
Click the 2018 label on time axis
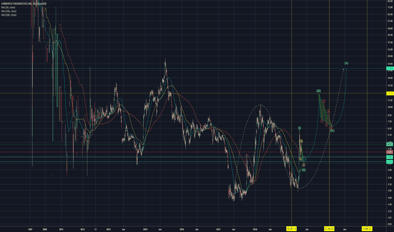pos(255,229)
